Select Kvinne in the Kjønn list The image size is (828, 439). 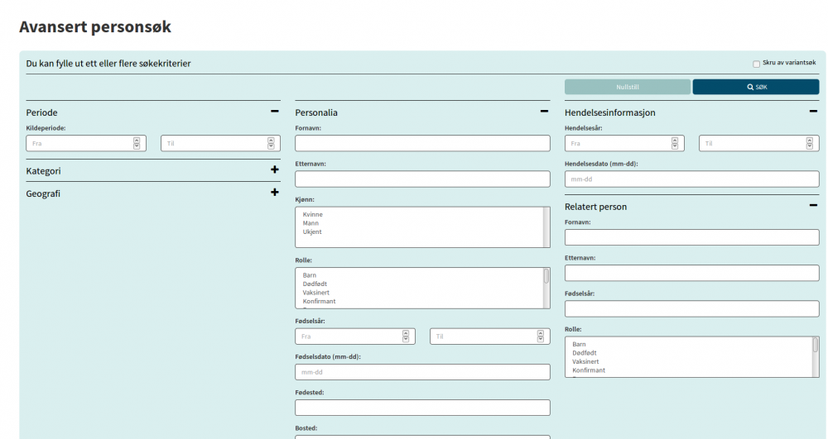pos(313,214)
